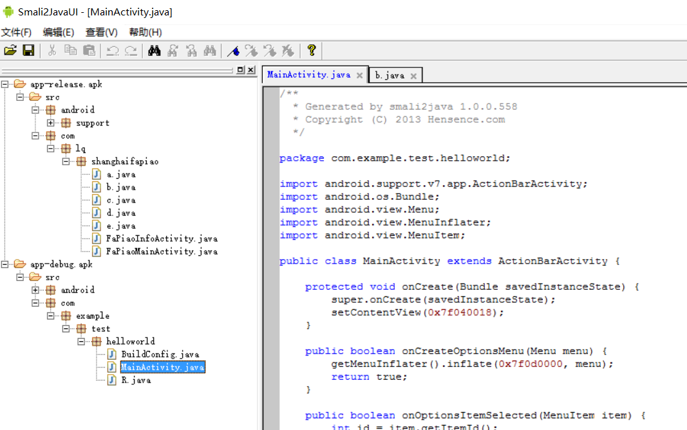Close the MainActivity.java tab
687x430 pixels.
pos(360,75)
